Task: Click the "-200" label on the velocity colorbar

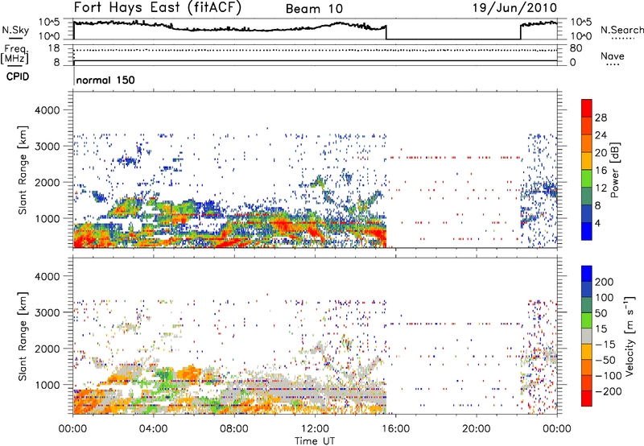Action: click(x=609, y=391)
